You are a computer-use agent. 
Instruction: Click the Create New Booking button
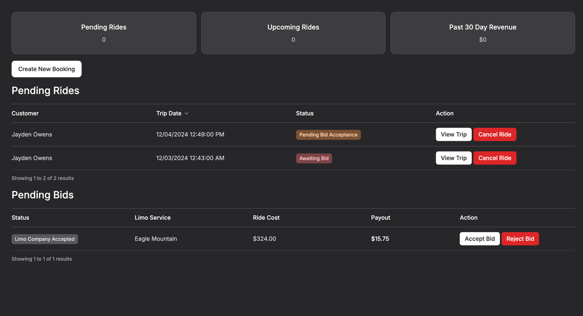pos(46,69)
